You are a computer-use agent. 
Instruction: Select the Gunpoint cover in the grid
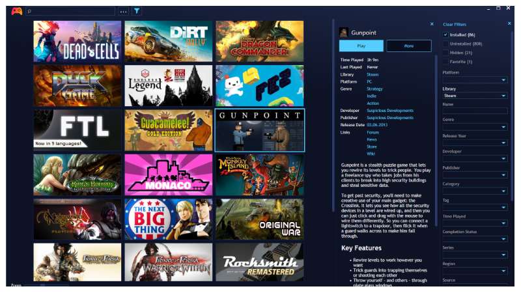click(x=259, y=130)
